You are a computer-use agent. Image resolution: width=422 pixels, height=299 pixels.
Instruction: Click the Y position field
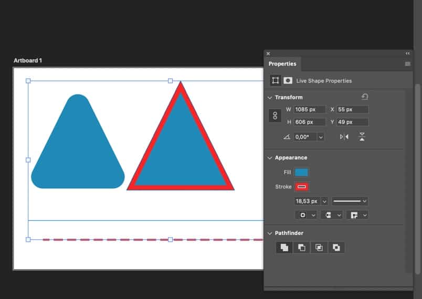353,122
